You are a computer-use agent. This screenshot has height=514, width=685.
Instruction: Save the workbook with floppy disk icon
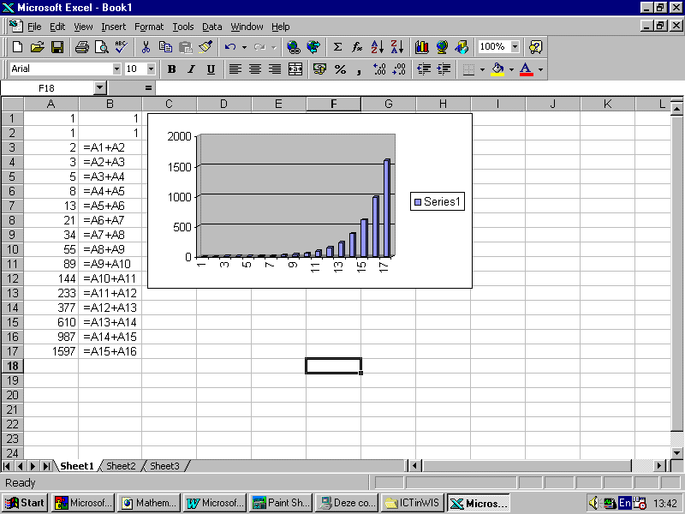(57, 47)
